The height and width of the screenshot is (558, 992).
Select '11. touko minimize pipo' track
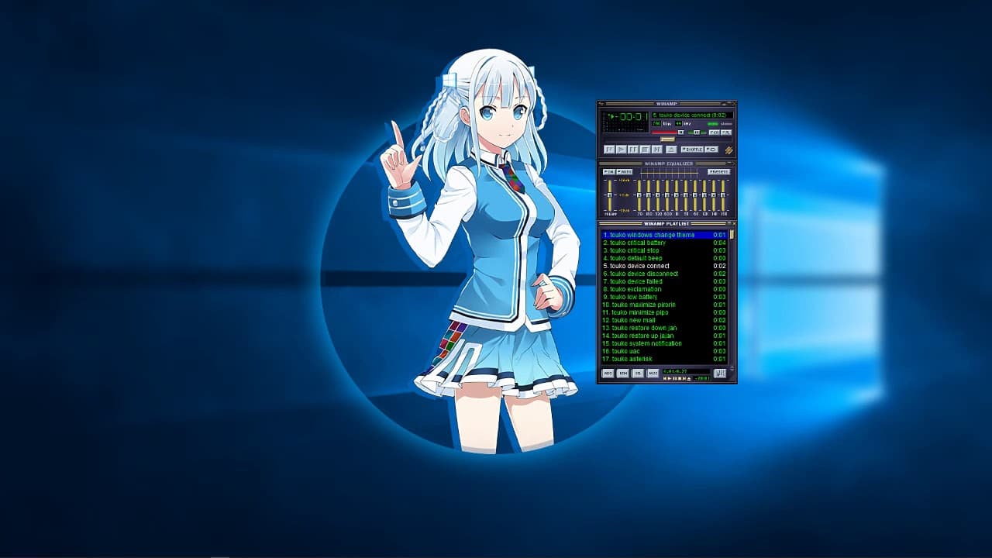664,312
